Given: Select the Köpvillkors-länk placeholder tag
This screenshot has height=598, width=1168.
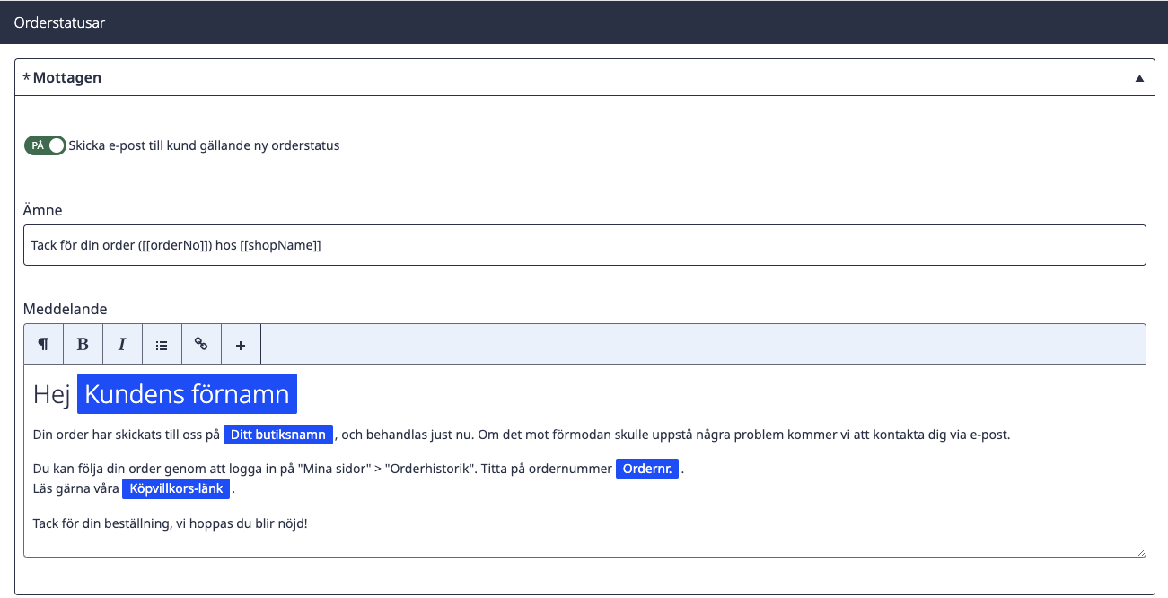Looking at the screenshot, I should click(176, 489).
